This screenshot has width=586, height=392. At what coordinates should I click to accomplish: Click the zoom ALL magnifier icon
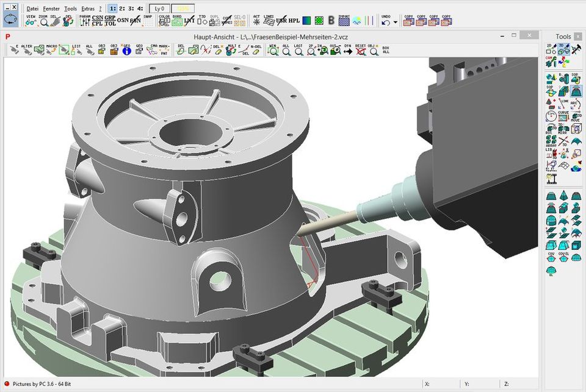point(286,49)
